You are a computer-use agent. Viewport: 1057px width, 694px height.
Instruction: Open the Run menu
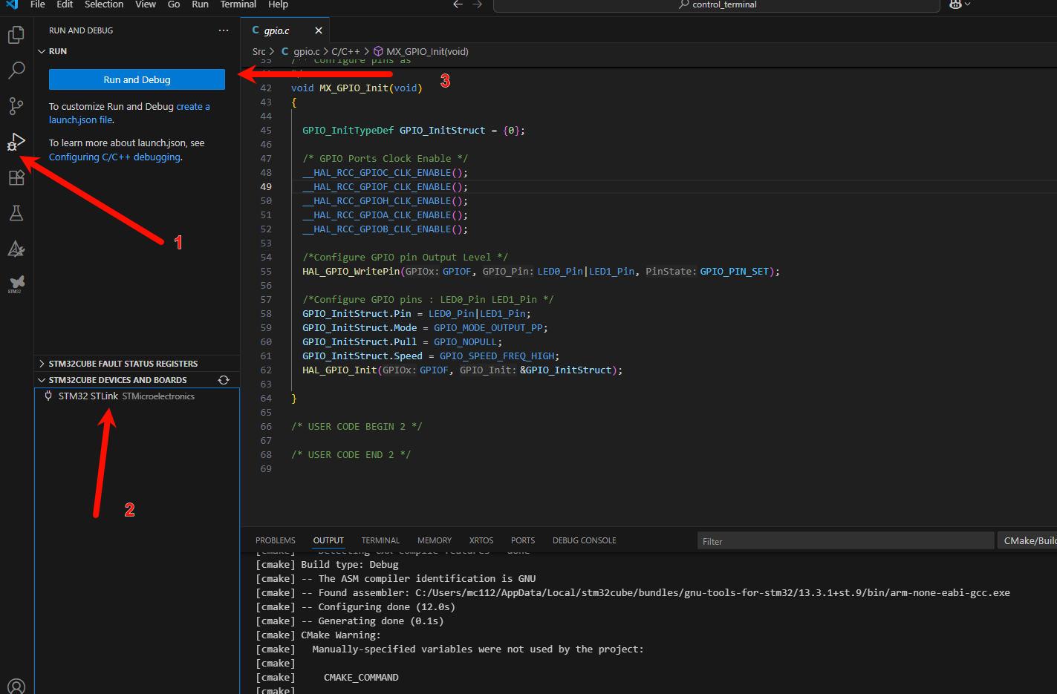coord(200,4)
